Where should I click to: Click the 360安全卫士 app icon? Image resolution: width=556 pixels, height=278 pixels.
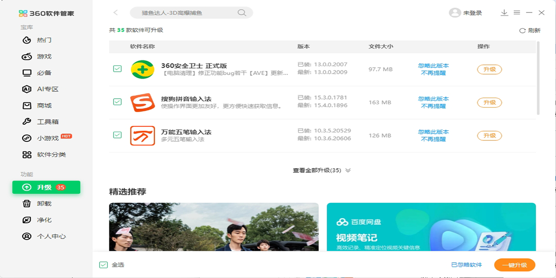pyautogui.click(x=142, y=69)
